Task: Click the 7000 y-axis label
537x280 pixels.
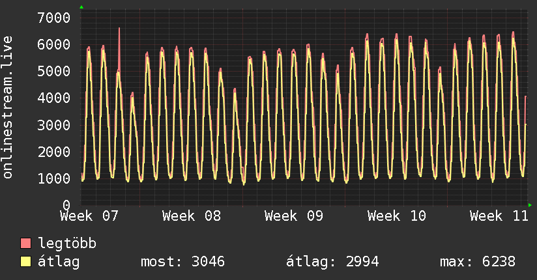Action: pos(54,18)
